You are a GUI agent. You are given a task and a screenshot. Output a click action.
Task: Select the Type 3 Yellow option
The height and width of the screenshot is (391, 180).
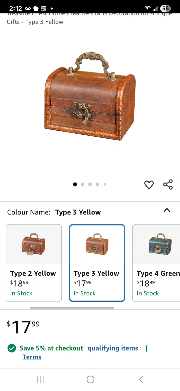97,263
